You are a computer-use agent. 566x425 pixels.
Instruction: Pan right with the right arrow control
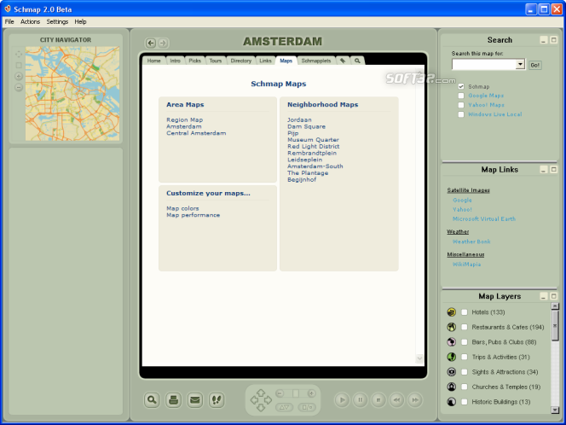tap(268, 399)
